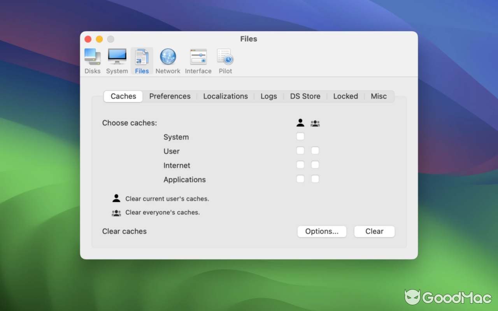Open the Logs tab

point(268,96)
